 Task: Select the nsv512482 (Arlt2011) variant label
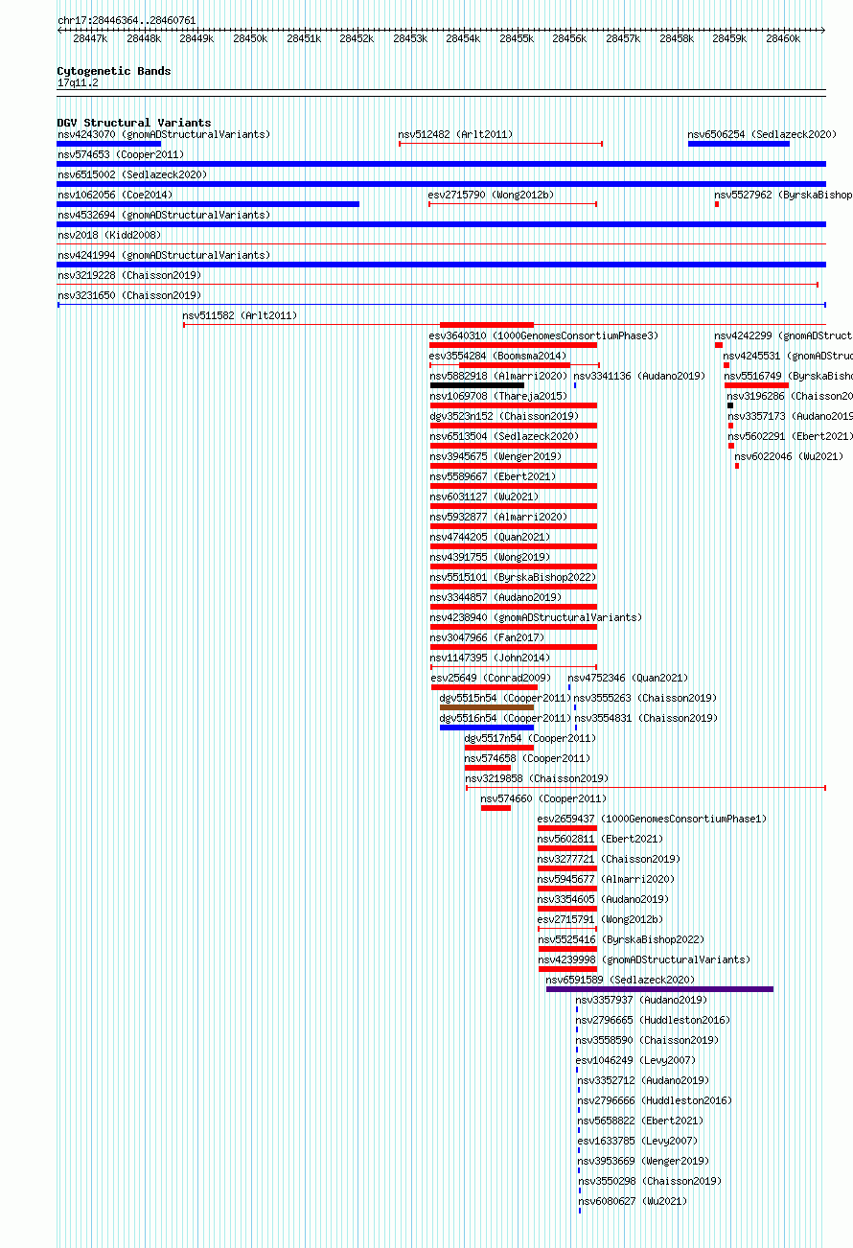click(x=455, y=134)
